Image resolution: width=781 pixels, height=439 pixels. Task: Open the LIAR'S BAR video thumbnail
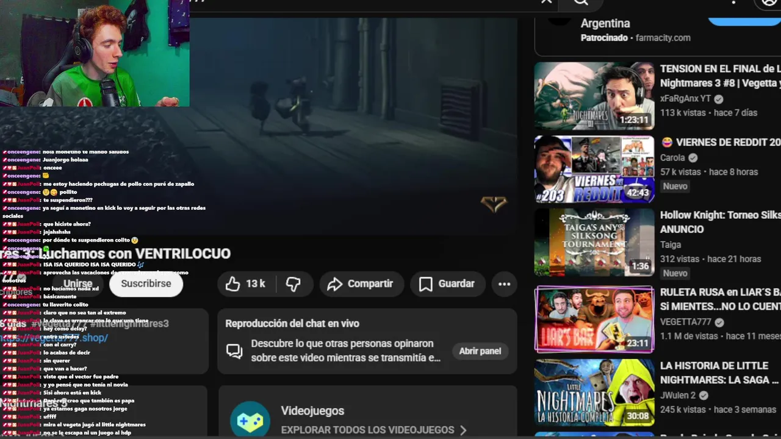(594, 319)
